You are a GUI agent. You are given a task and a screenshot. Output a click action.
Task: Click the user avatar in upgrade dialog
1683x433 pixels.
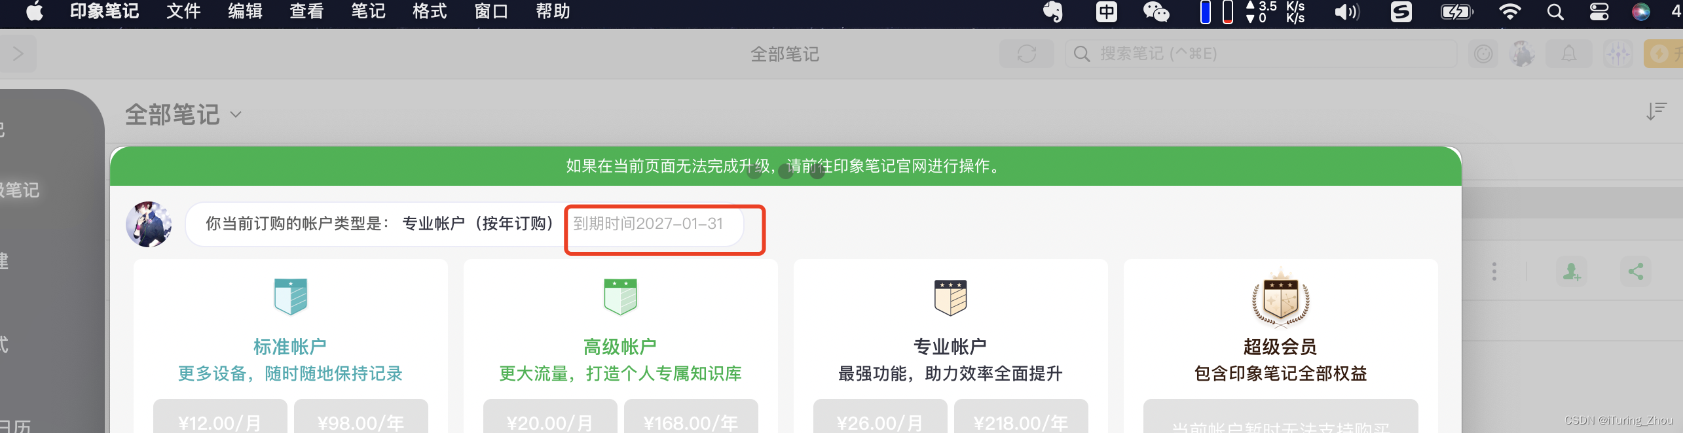[149, 224]
